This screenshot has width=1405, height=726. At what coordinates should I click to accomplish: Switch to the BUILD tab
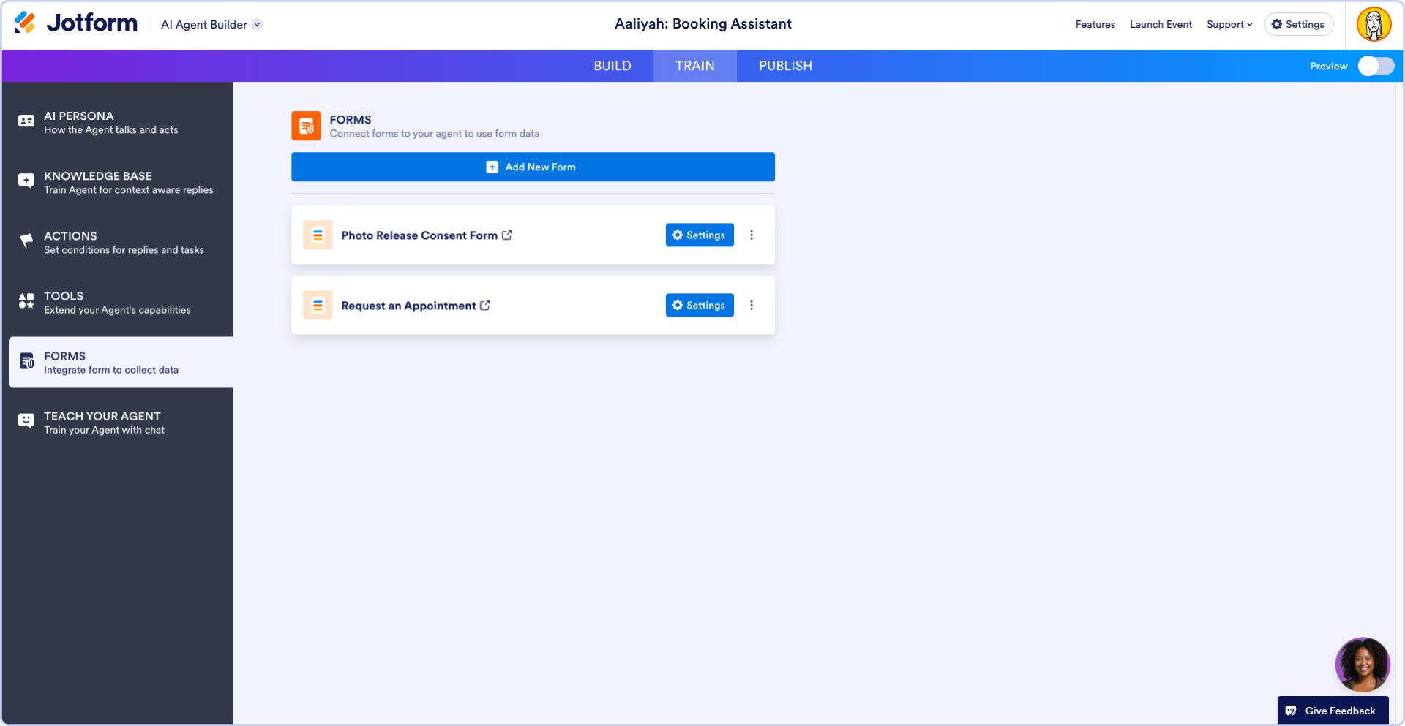612,66
